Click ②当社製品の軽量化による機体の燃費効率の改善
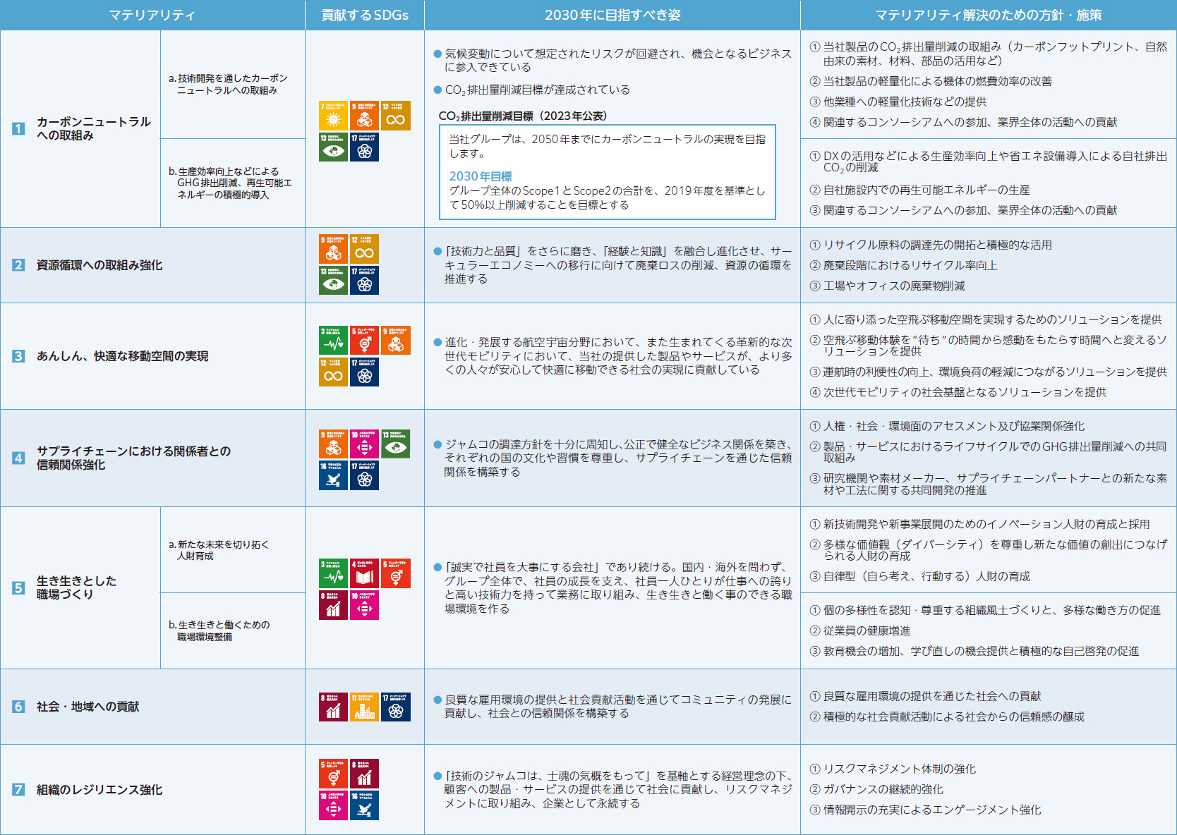Image resolution: width=1177 pixels, height=835 pixels. tap(931, 81)
